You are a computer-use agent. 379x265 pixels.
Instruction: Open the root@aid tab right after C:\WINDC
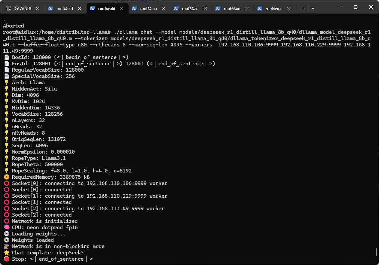pos(64,8)
